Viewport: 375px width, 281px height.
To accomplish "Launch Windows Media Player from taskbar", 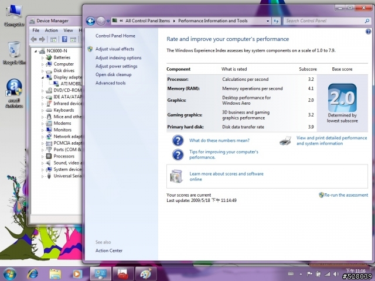I will tap(77, 274).
